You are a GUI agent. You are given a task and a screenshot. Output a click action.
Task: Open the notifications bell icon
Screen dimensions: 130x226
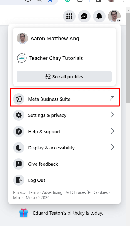tap(99, 16)
